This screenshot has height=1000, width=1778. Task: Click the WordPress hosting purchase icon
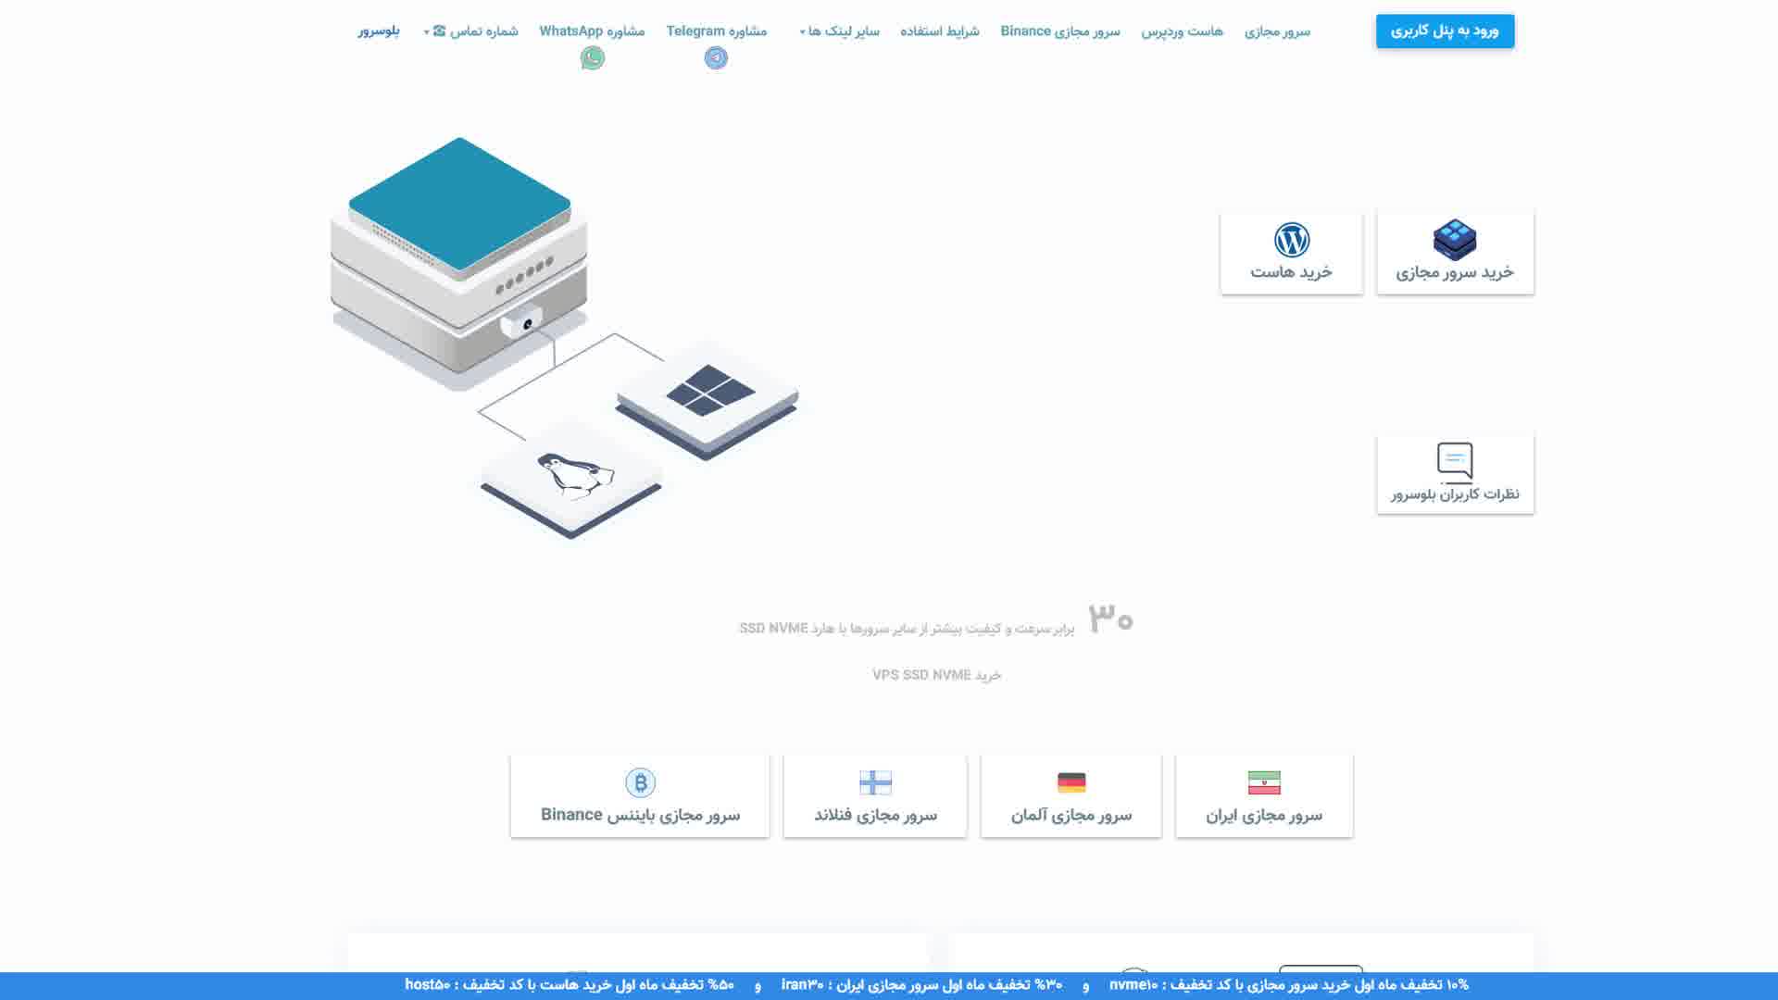pos(1290,250)
